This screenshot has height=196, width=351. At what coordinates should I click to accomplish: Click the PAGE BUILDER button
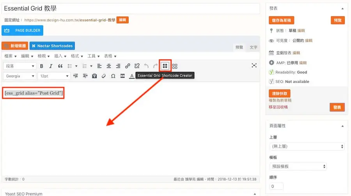pyautogui.click(x=22, y=30)
